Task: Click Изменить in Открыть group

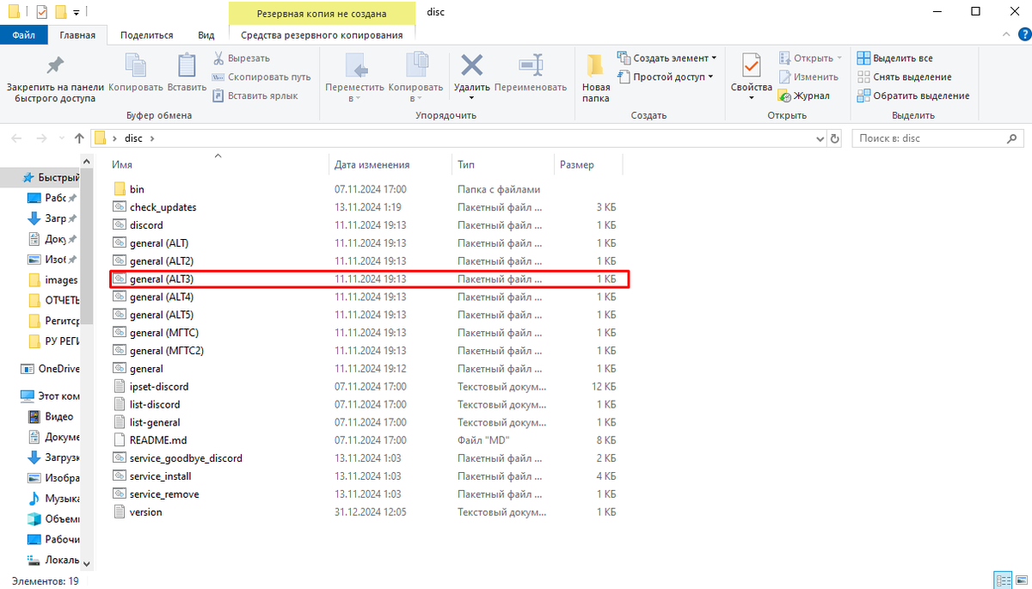Action: pyautogui.click(x=808, y=77)
